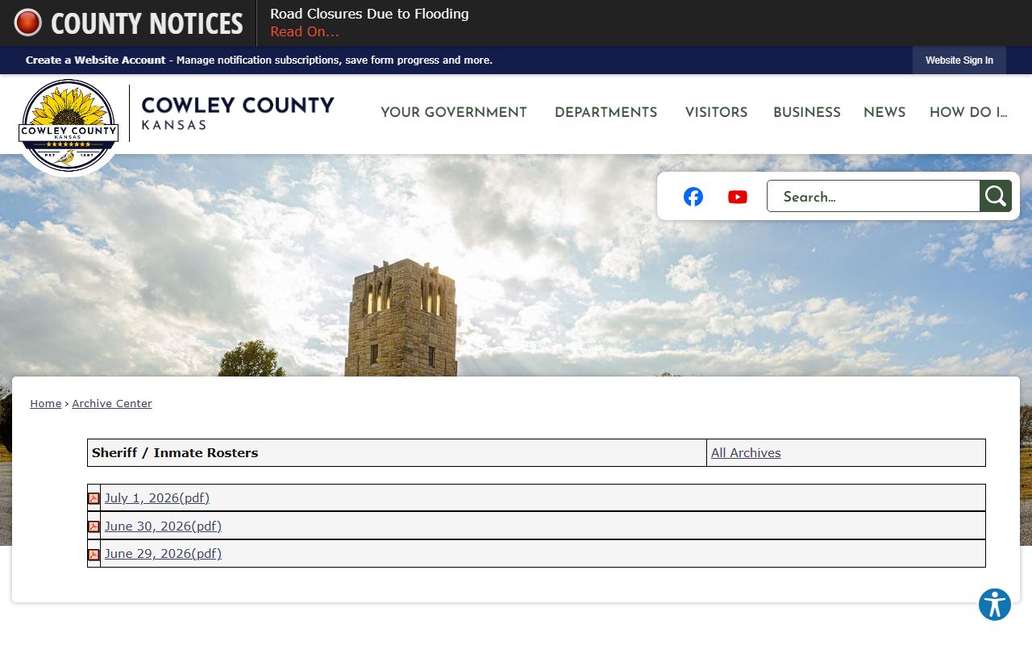This screenshot has width=1032, height=645.
Task: Follow the Read On link for flooding notice
Action: click(x=304, y=32)
